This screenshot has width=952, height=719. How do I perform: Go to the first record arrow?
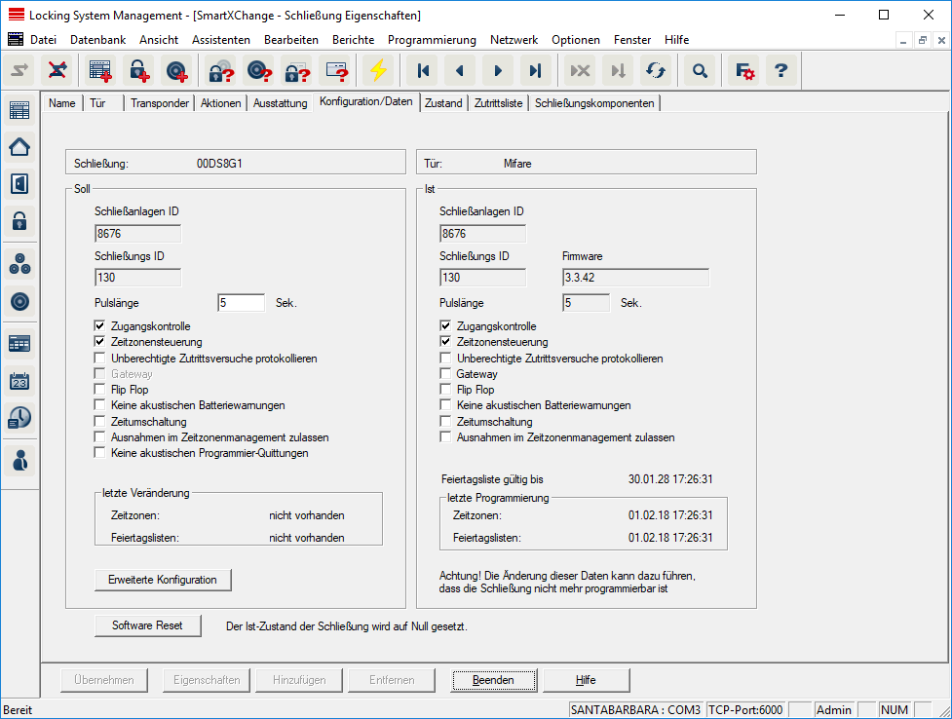[423, 70]
